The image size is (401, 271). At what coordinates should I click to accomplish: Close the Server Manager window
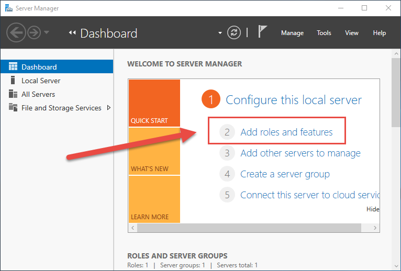388,8
